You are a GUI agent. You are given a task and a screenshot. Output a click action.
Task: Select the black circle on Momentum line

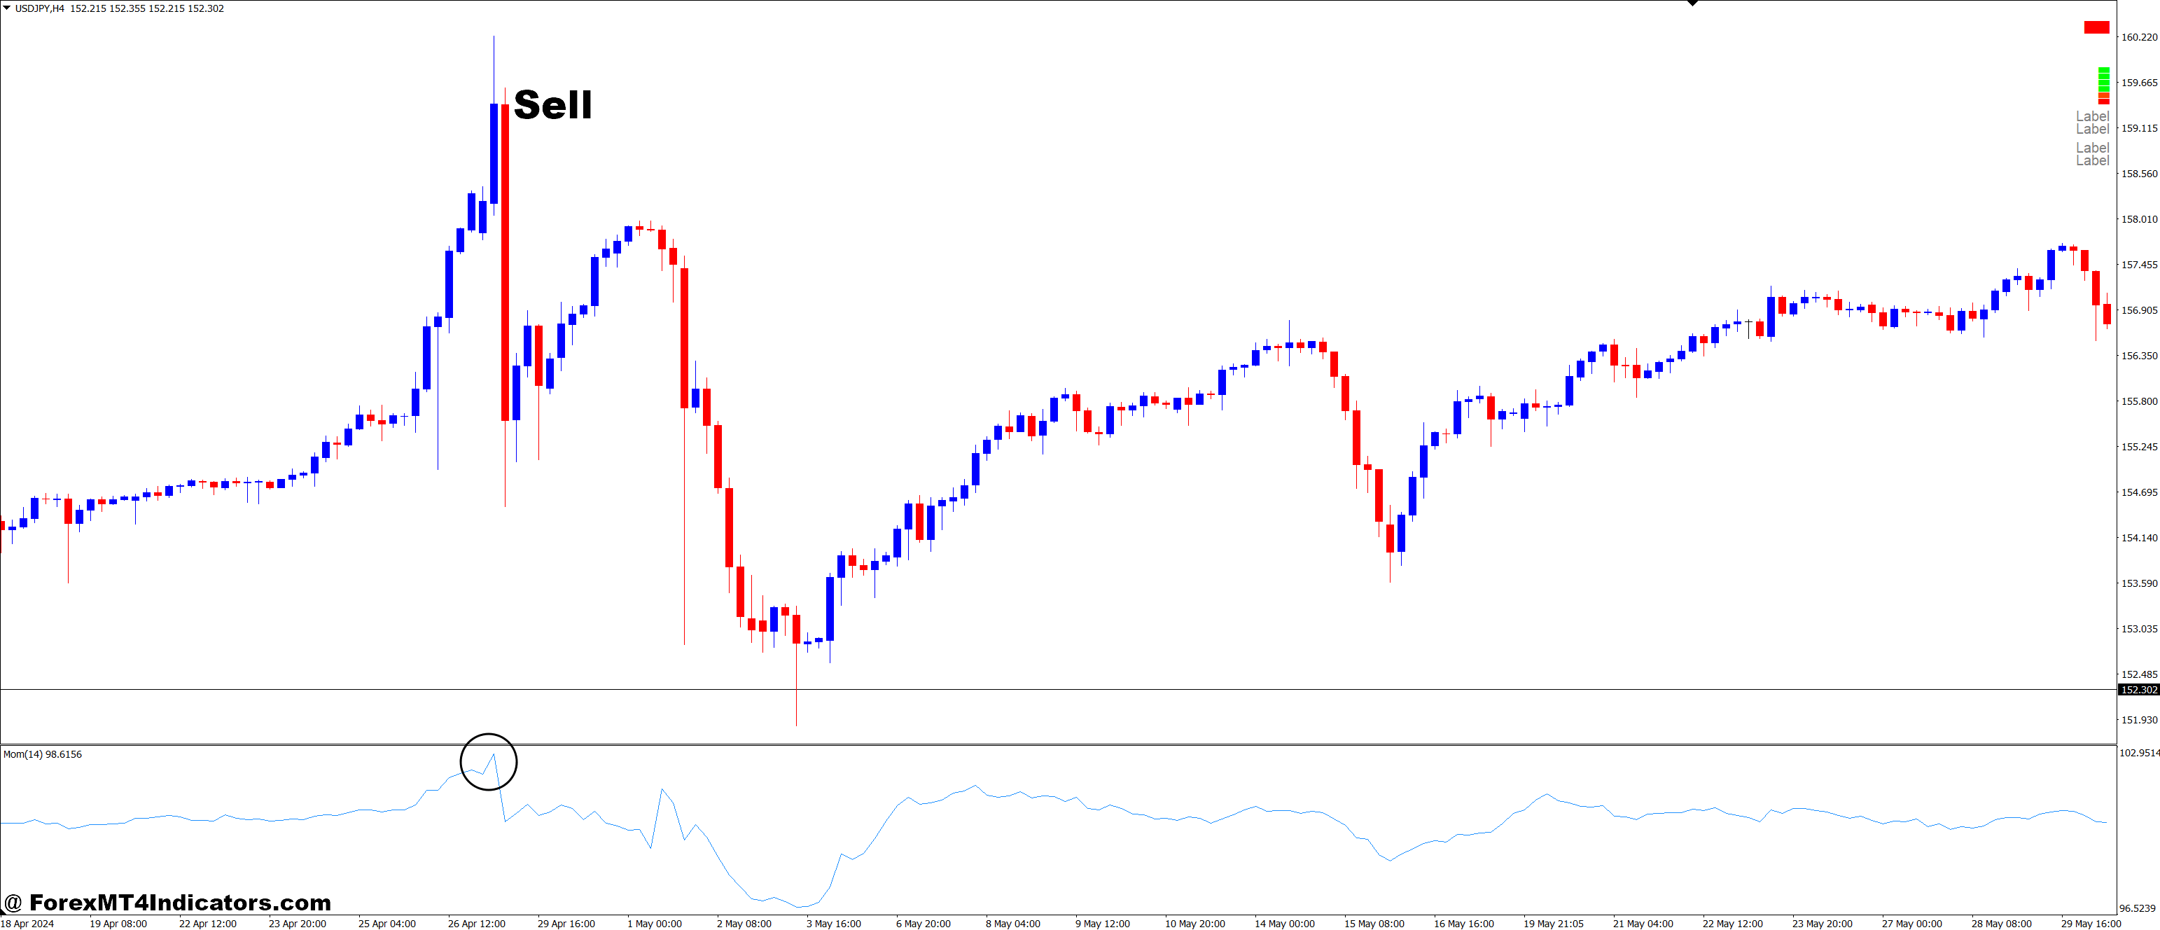click(x=489, y=761)
